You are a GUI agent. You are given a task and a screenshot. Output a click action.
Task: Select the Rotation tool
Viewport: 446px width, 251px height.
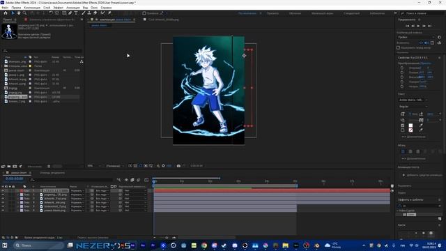(51, 13)
